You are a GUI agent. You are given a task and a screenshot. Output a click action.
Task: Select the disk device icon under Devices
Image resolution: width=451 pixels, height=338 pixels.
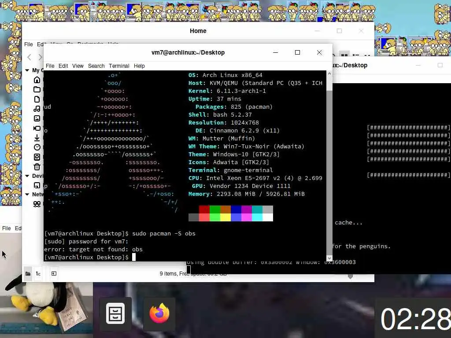(37, 185)
